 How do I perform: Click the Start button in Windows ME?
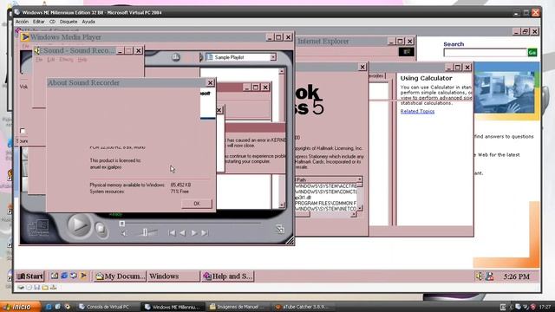point(30,276)
